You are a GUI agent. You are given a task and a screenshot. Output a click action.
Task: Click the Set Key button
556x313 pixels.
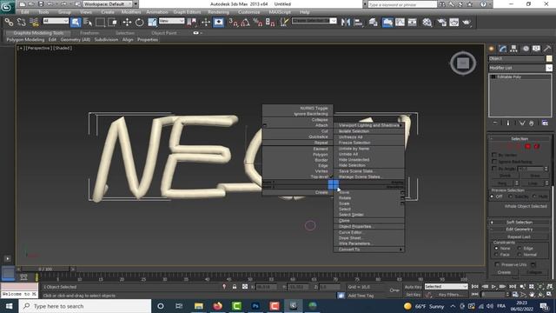click(x=414, y=295)
